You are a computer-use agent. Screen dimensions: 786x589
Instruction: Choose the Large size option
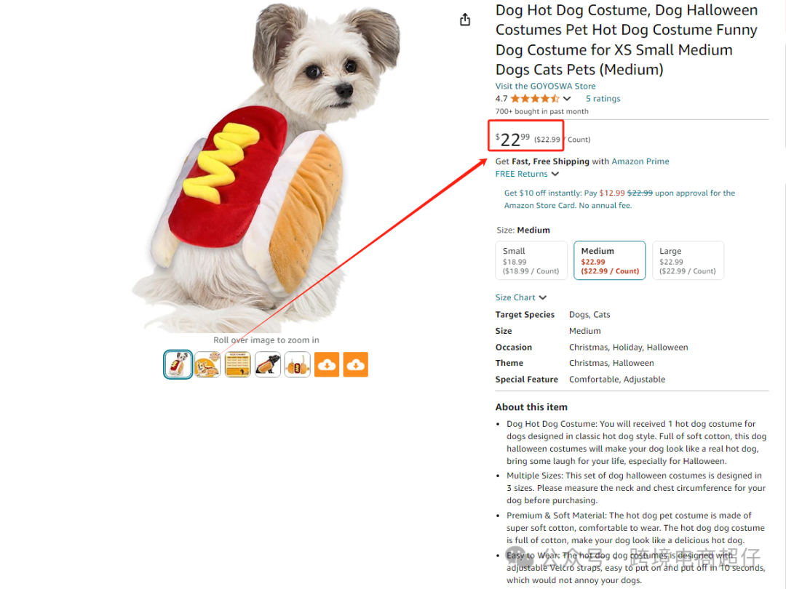pyautogui.click(x=688, y=260)
